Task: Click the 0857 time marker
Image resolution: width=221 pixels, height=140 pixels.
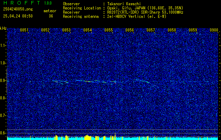Action: click(151, 30)
